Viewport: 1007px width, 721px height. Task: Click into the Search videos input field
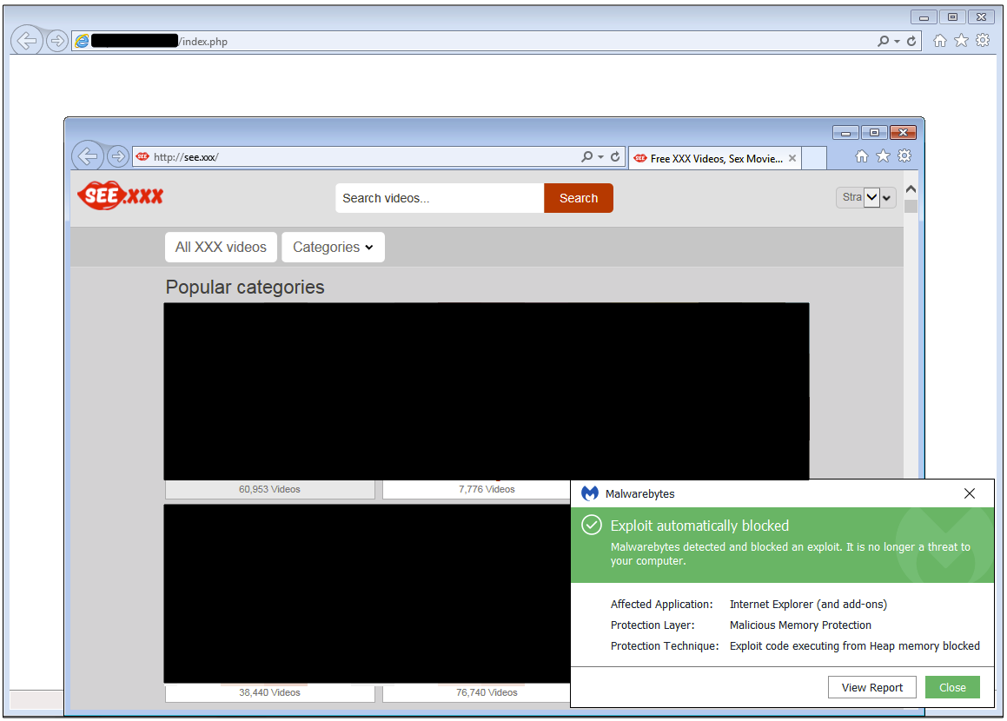(x=440, y=198)
